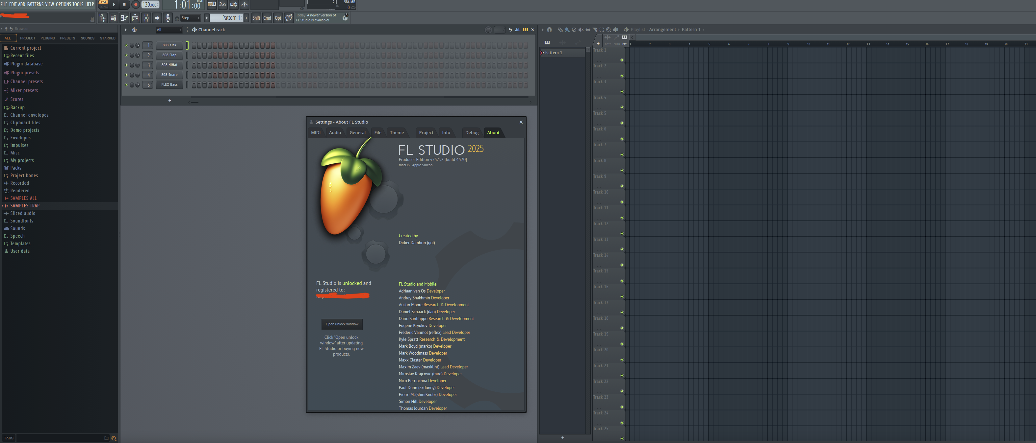Select the Slip tool in Playlist

pos(588,30)
